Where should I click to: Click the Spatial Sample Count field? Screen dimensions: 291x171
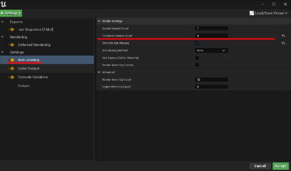click(212, 28)
